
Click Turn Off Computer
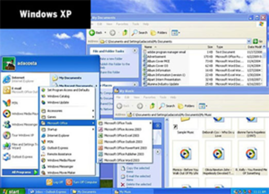coord(82,182)
